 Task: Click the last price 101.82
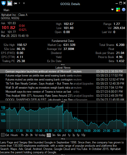[9, 28]
